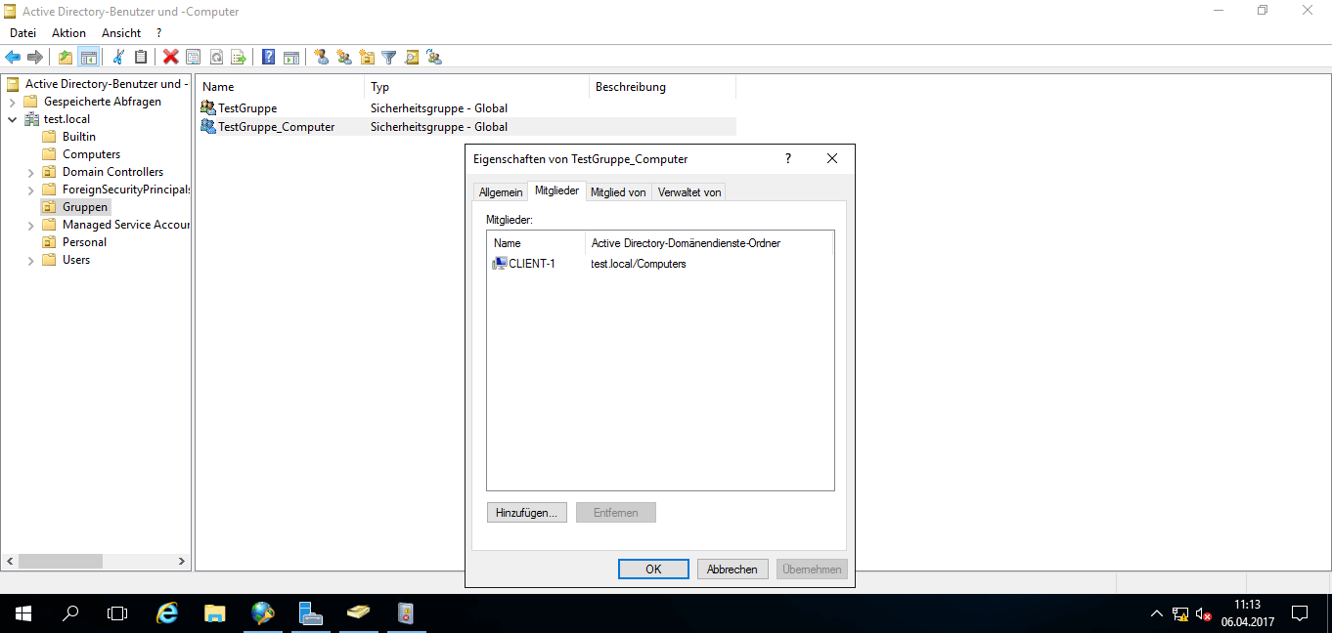Click the Filter funnel icon
Screen dimensions: 1332x633
coord(389,57)
